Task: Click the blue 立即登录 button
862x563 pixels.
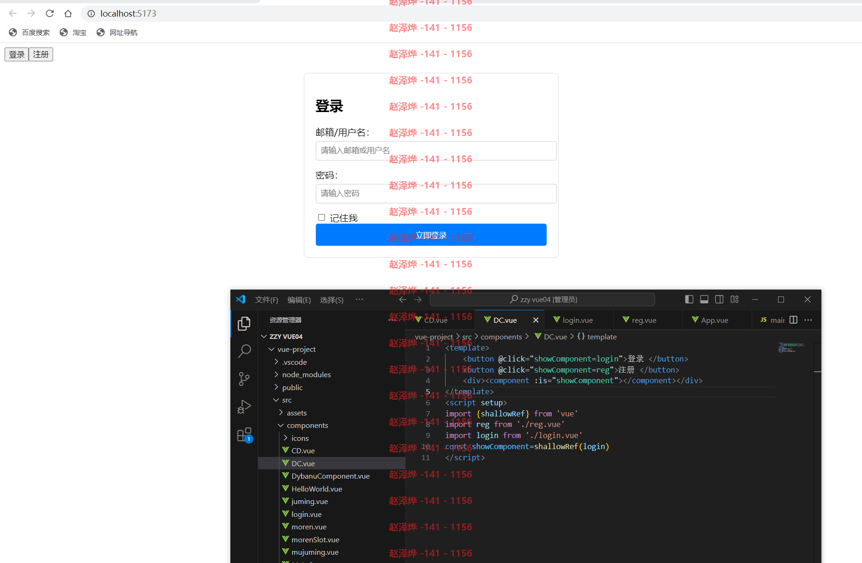Action: 431,235
